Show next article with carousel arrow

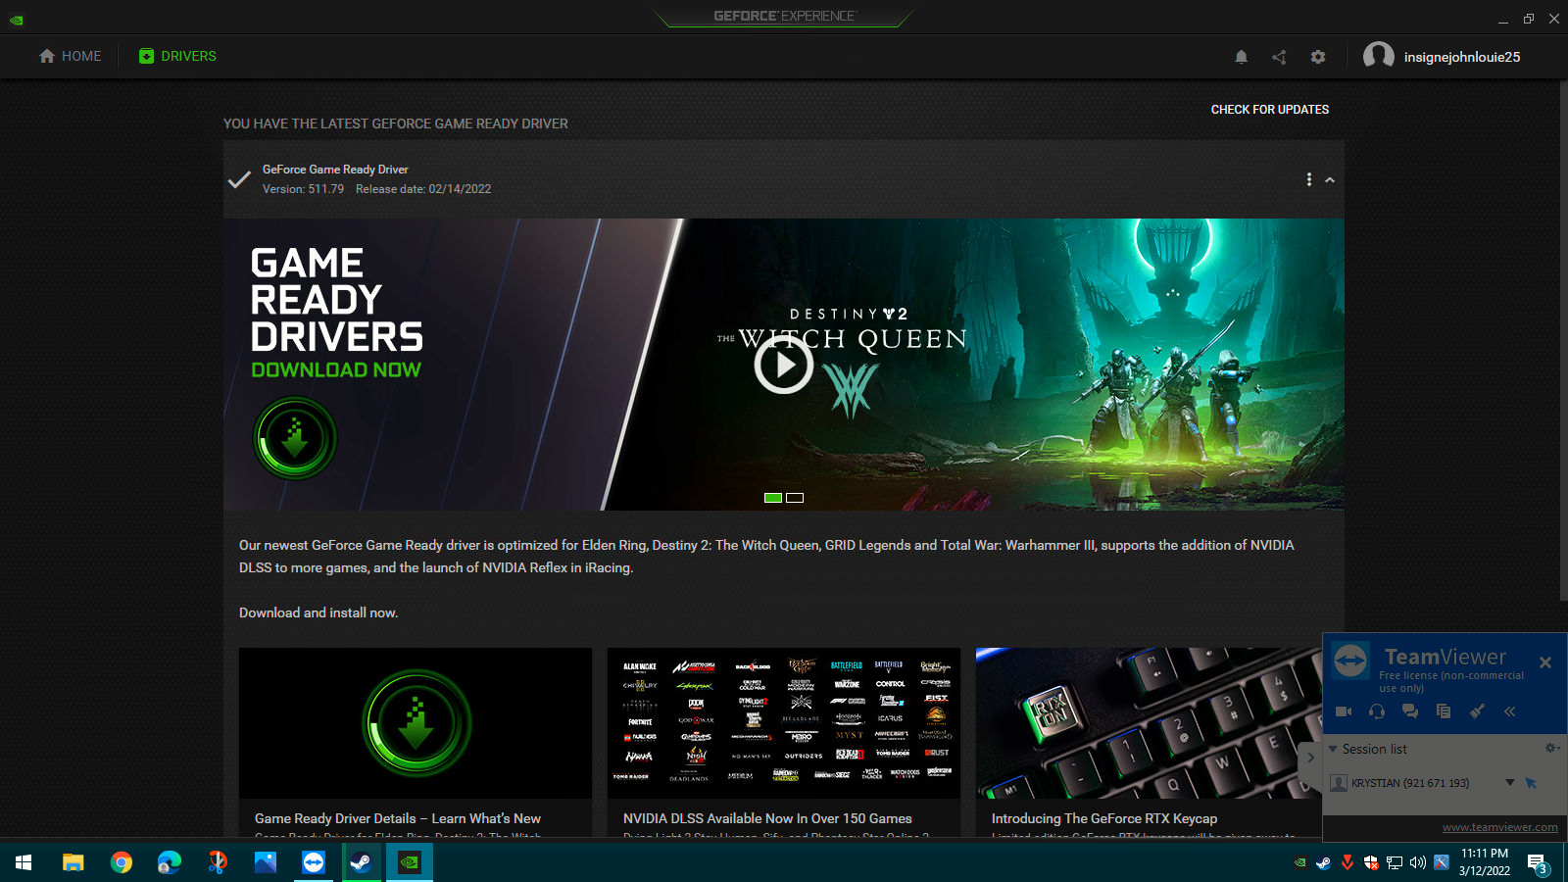(1310, 758)
